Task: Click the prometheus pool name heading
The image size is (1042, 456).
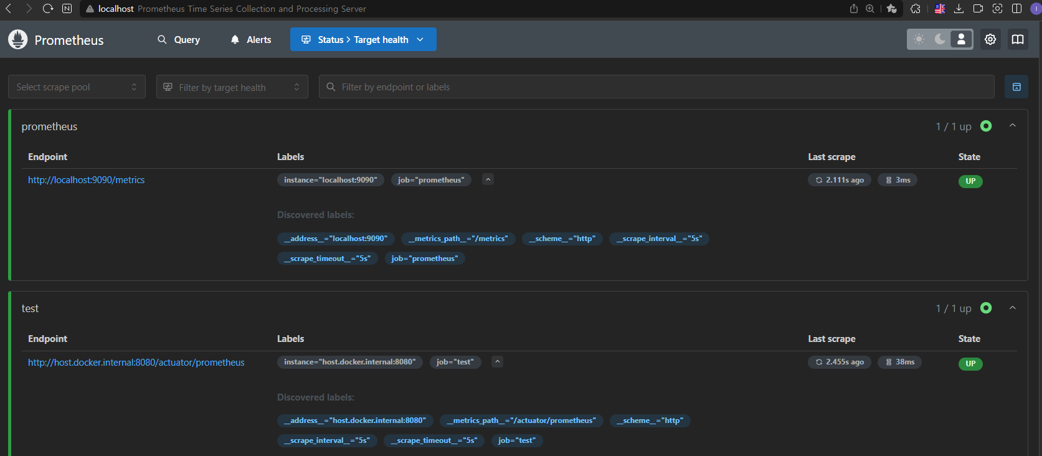Action: click(50, 126)
